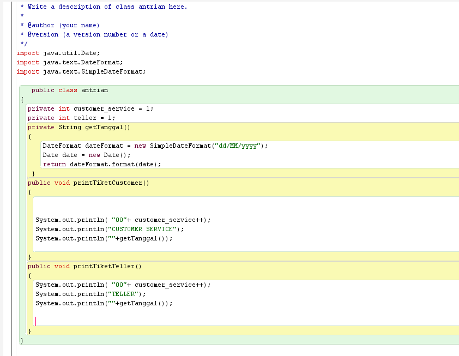Click the "dd/MM/yyyy" string literal
Image resolution: width=459 pixels, height=356 pixels.
coord(237,146)
